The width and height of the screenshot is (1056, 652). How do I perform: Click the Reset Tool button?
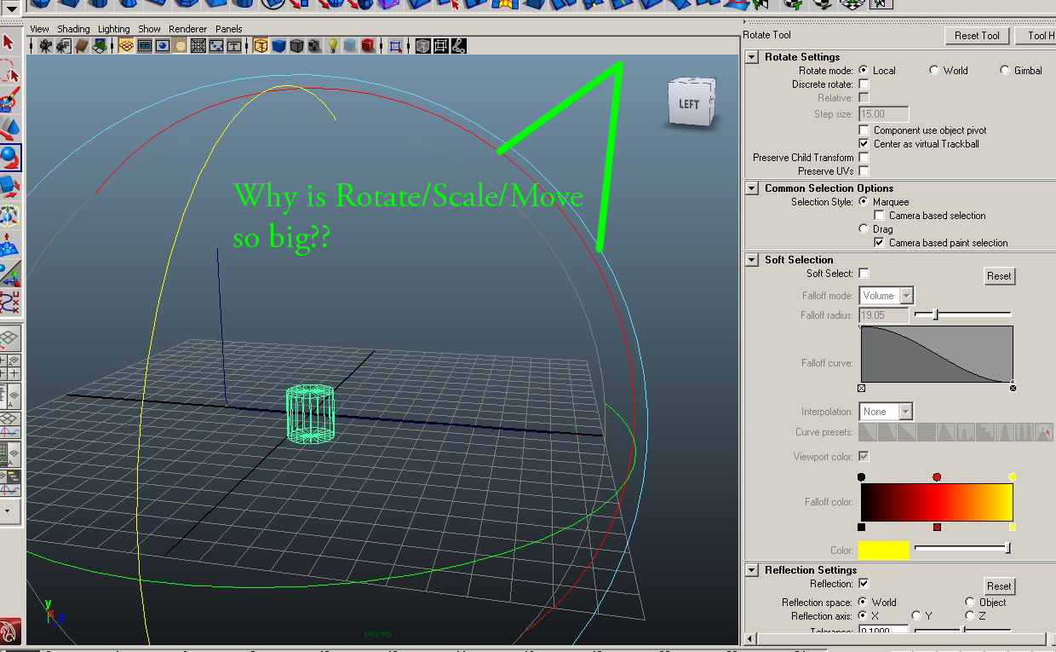pos(977,36)
